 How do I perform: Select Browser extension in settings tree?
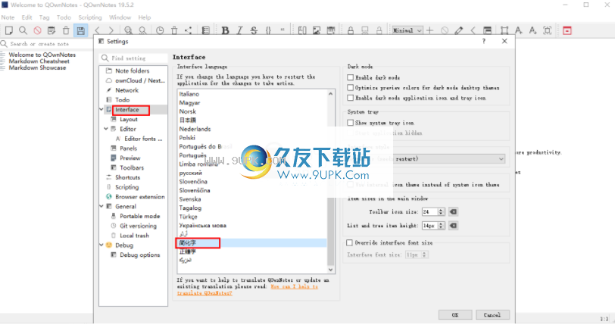tap(139, 197)
